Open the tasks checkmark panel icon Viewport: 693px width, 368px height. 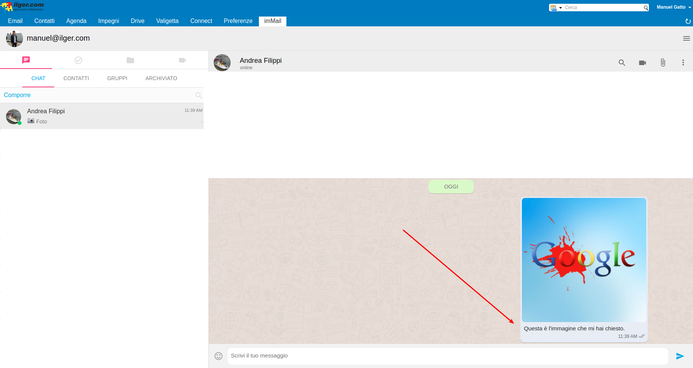pyautogui.click(x=78, y=60)
